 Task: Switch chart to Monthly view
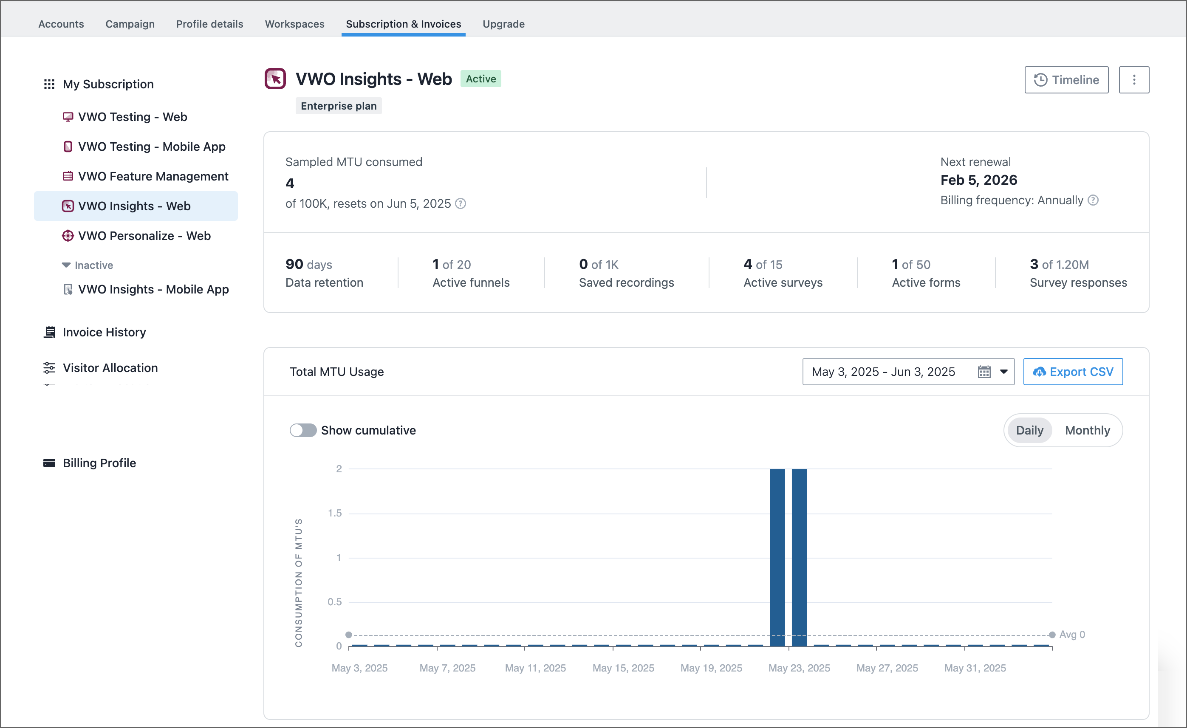tap(1087, 430)
